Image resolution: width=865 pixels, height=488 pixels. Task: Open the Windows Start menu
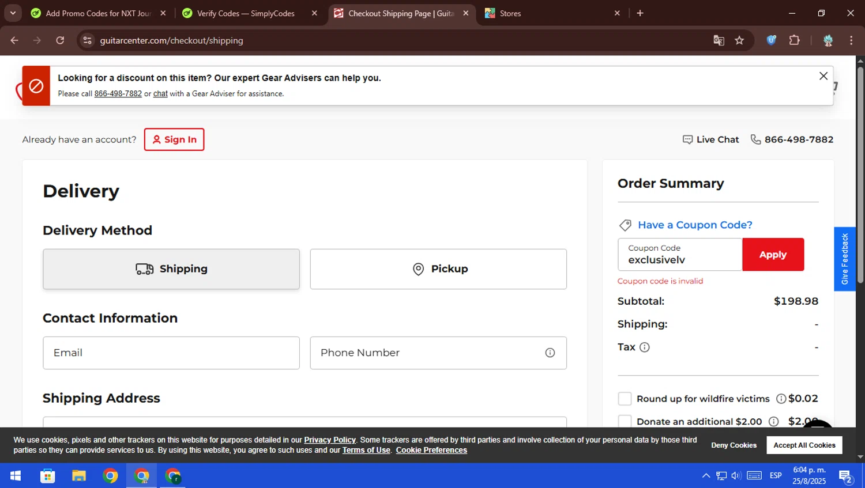16,476
